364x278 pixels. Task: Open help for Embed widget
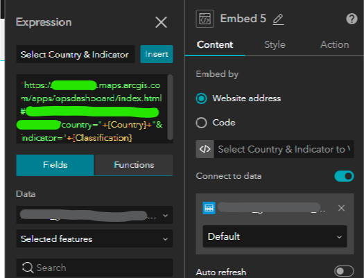(x=352, y=19)
